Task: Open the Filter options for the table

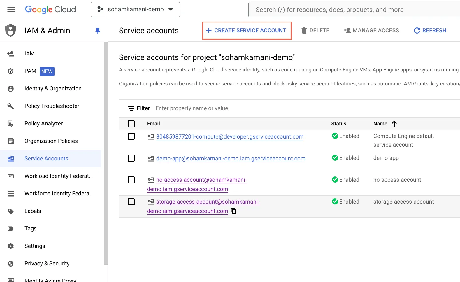Action: click(139, 108)
